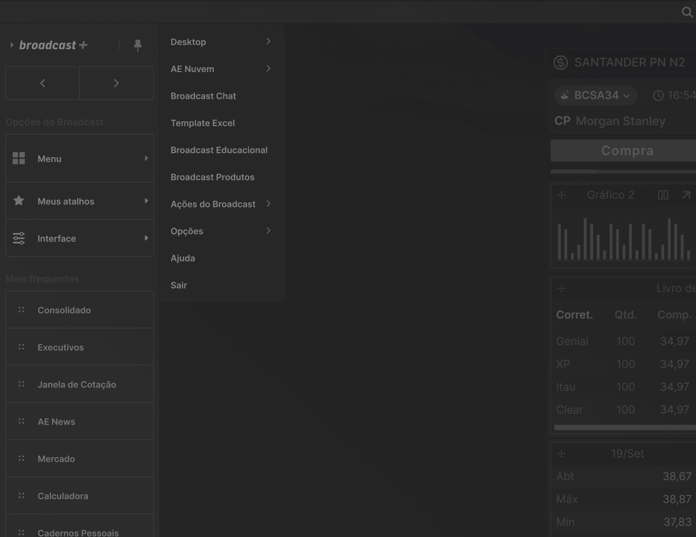Open Gráfico 2 with the arrow icon

click(686, 195)
